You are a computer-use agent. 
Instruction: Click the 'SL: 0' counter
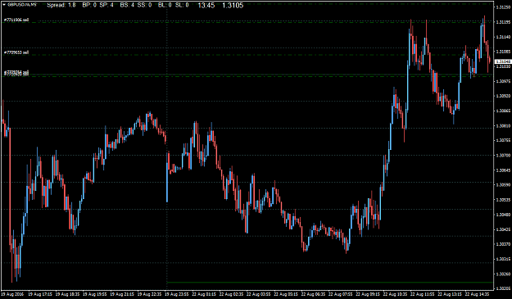(182, 5)
